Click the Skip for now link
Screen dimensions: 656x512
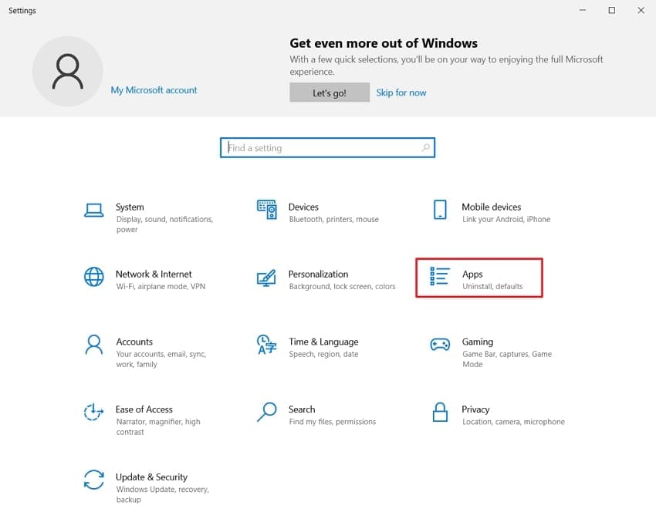pos(401,92)
